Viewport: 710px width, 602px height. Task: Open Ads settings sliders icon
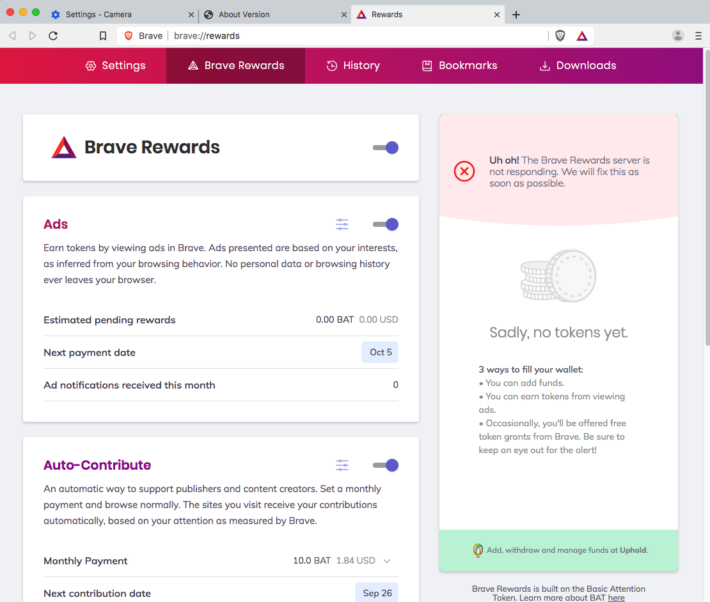[342, 224]
